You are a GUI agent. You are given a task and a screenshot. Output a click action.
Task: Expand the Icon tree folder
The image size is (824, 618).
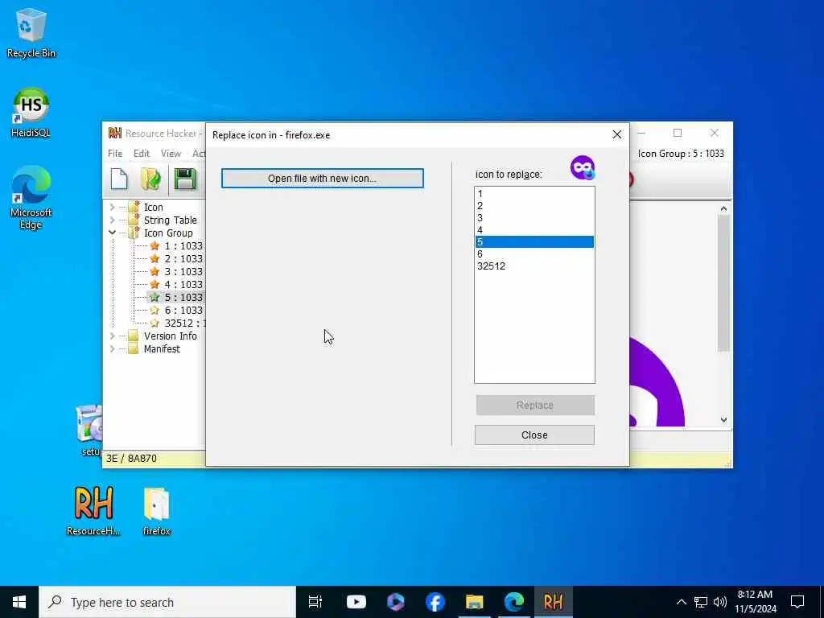(x=112, y=207)
